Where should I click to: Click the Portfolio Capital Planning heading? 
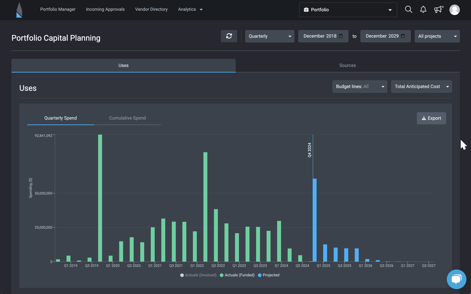coord(56,38)
